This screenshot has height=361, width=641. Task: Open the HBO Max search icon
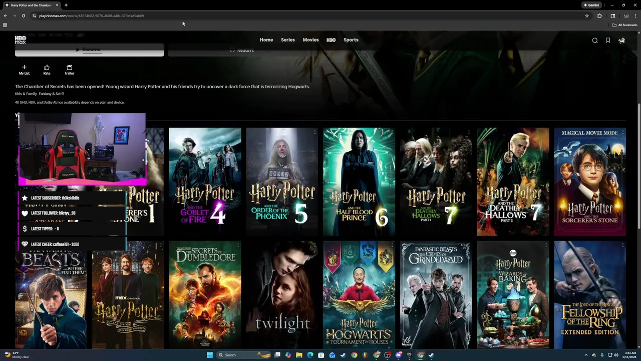point(595,41)
